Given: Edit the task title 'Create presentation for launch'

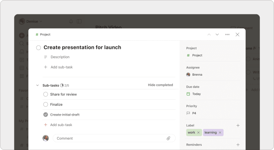Looking at the screenshot, I should (x=82, y=47).
